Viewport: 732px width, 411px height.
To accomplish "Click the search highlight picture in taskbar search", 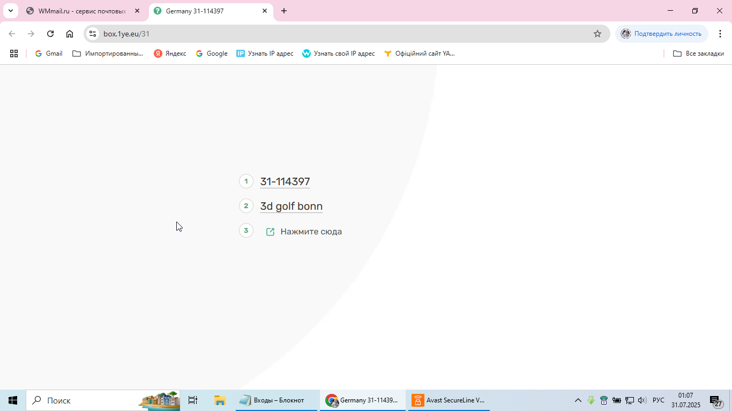I will click(159, 400).
